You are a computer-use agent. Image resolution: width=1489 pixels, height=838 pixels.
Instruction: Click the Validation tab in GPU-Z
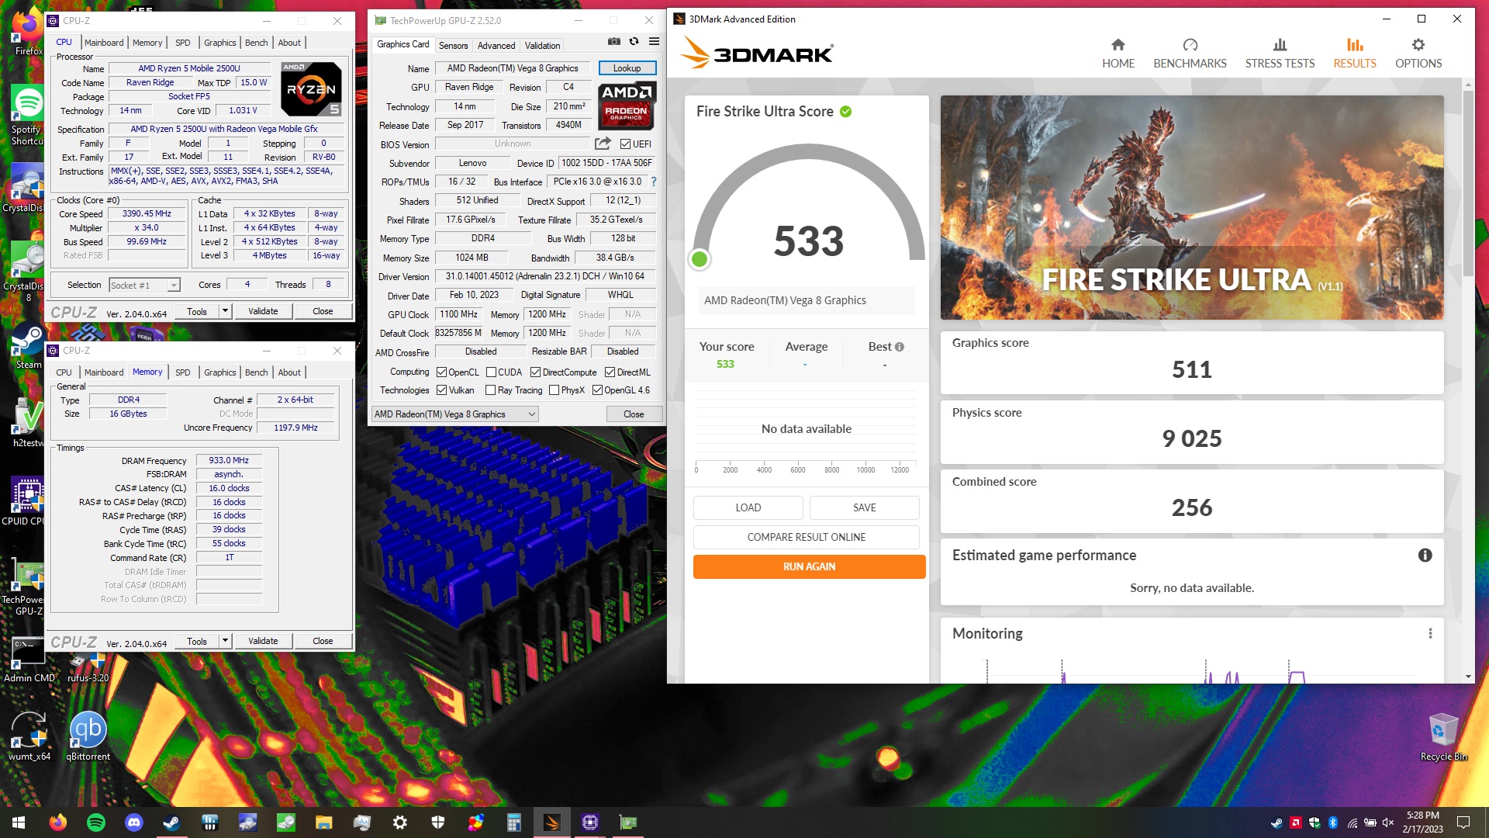(x=542, y=46)
